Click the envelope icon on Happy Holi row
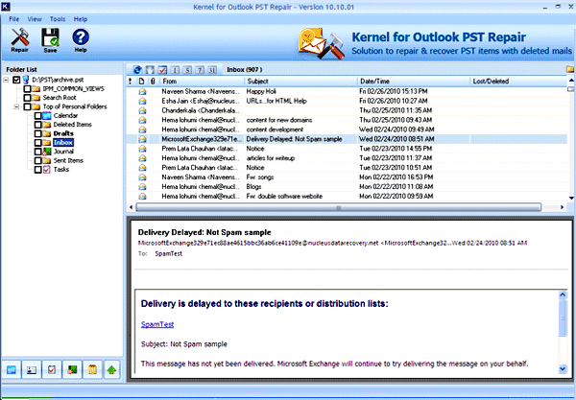This screenshot has width=576, height=400. [142, 91]
